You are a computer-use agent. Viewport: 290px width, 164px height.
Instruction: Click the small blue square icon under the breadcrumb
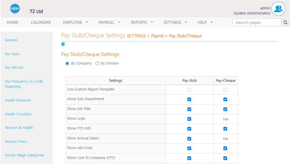63,44
